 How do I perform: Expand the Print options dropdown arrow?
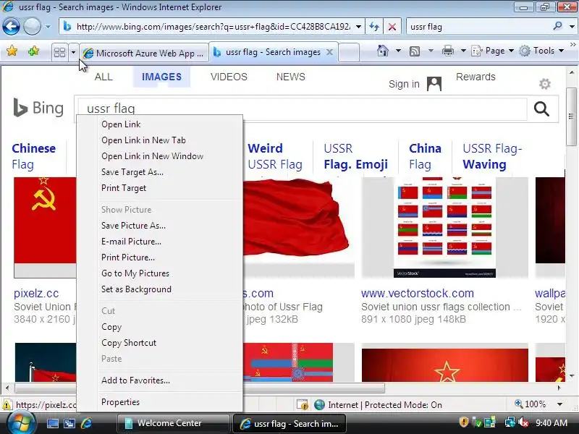463,51
